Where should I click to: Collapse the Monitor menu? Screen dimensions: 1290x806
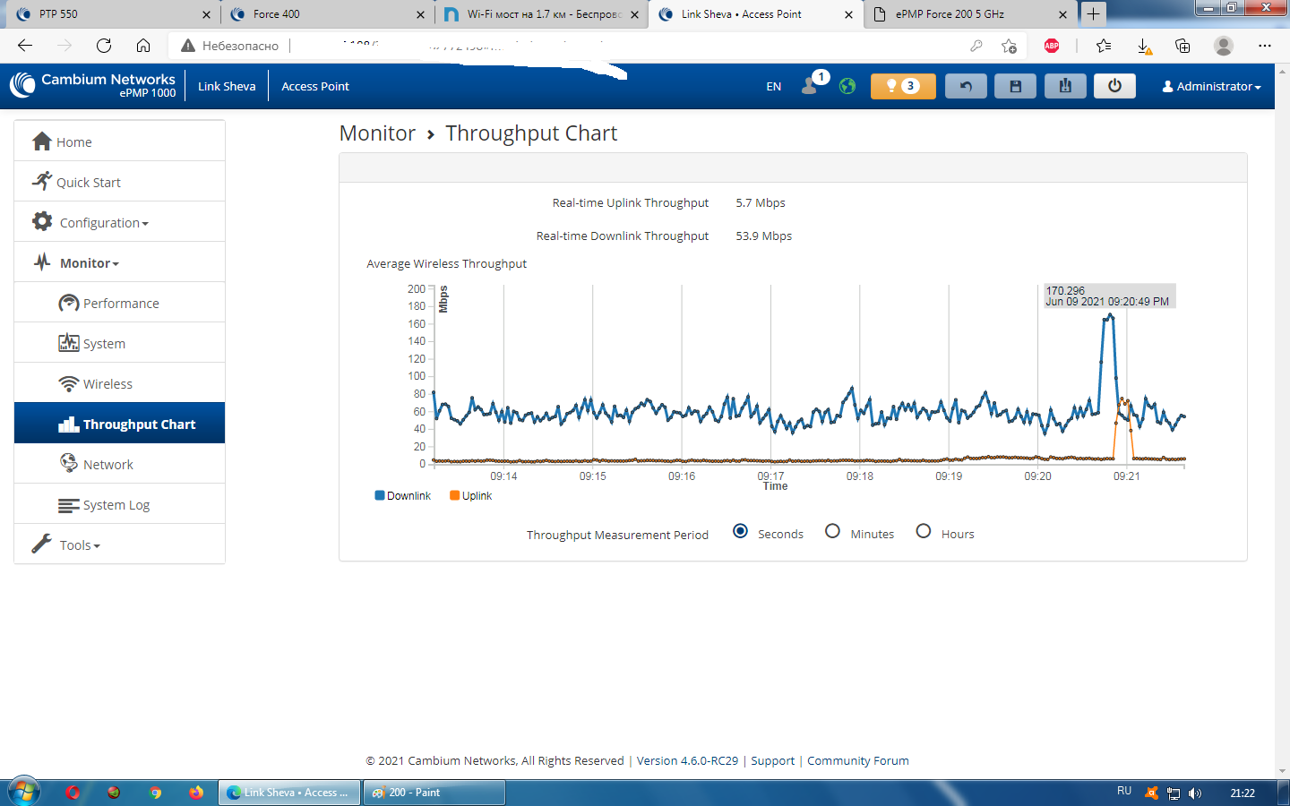pos(119,262)
